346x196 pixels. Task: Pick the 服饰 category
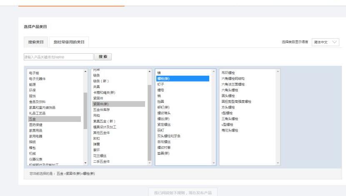point(33,96)
